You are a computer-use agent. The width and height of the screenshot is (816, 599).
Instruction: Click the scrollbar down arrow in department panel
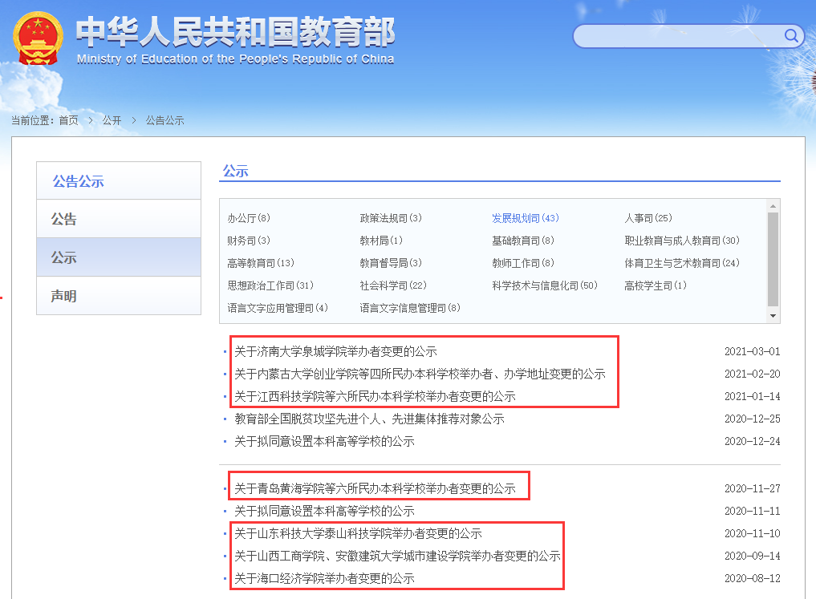pos(772,314)
